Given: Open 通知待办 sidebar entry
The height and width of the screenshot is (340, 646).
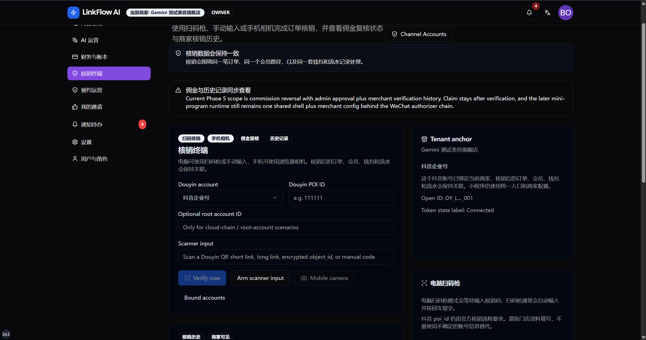Looking at the screenshot, I should point(109,124).
